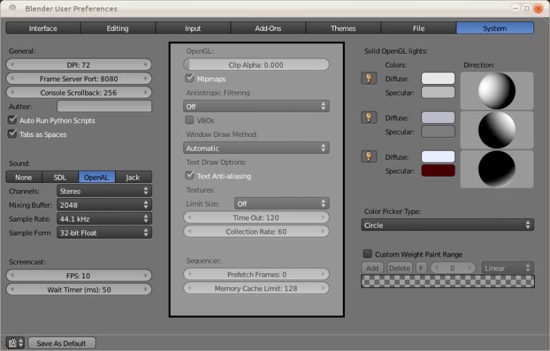The width and height of the screenshot is (550, 351).
Task: Switch to the Editing tab
Action: [118, 28]
